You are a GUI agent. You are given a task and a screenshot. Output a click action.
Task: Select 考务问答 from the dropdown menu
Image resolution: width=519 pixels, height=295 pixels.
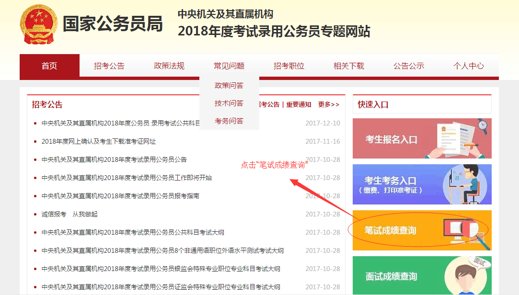click(229, 120)
